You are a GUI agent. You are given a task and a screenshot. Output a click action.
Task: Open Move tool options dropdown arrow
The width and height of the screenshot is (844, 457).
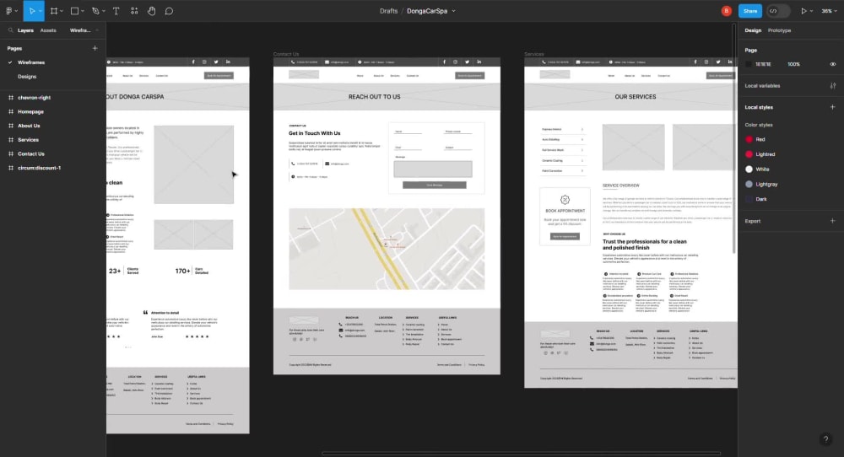tap(41, 11)
